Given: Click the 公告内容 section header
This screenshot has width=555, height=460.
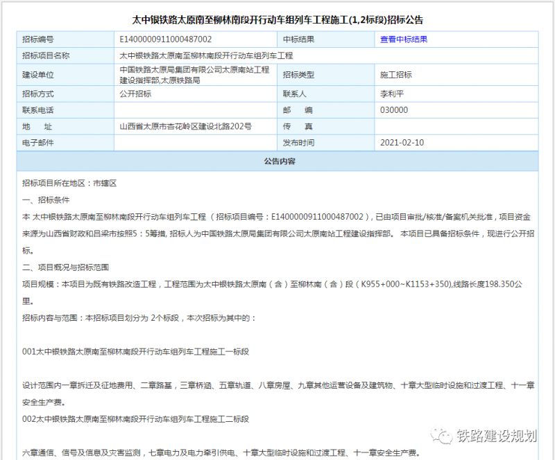Looking at the screenshot, I should pyautogui.click(x=277, y=161).
